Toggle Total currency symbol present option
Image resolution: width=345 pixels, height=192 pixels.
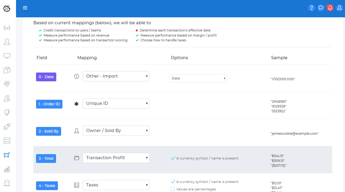pyautogui.click(x=173, y=158)
